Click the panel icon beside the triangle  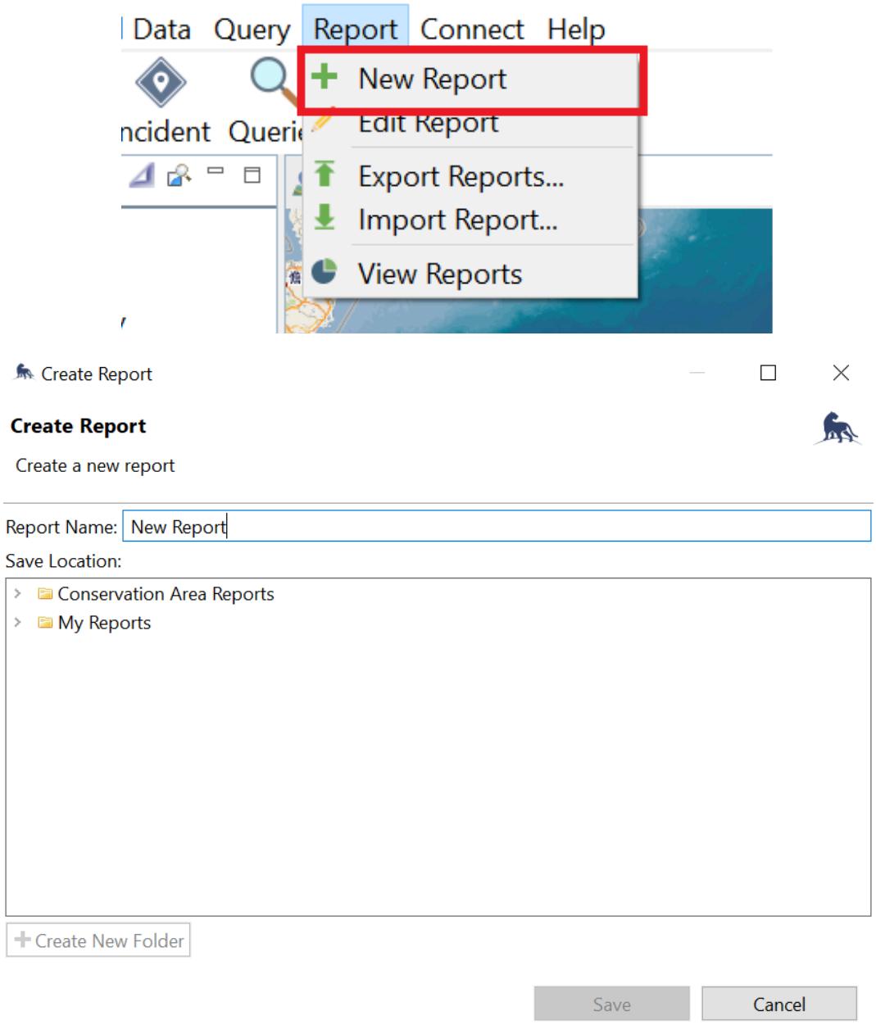(179, 175)
